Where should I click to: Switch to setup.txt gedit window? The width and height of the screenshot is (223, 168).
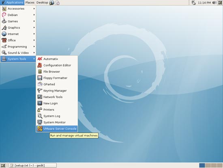32,166
